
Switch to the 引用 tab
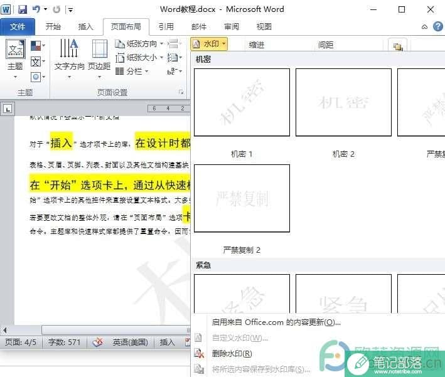(x=166, y=27)
